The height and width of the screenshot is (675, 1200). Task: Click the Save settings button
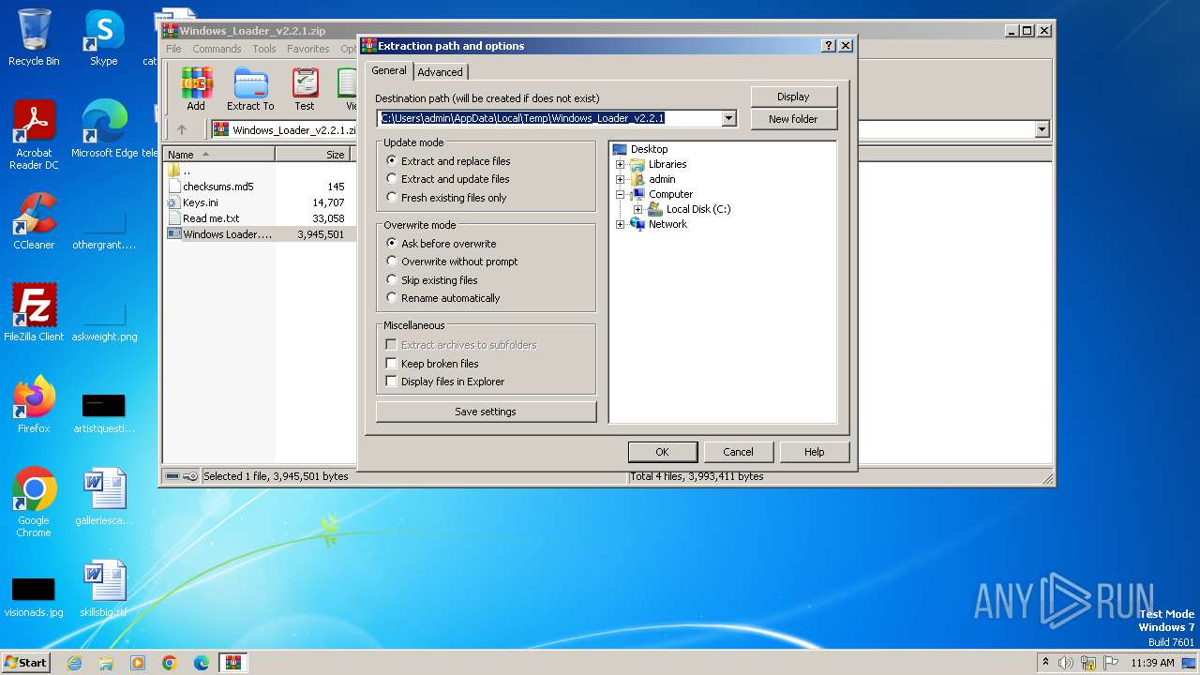486,412
